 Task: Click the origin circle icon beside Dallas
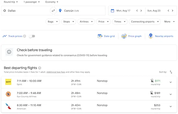click(x=5, y=11)
